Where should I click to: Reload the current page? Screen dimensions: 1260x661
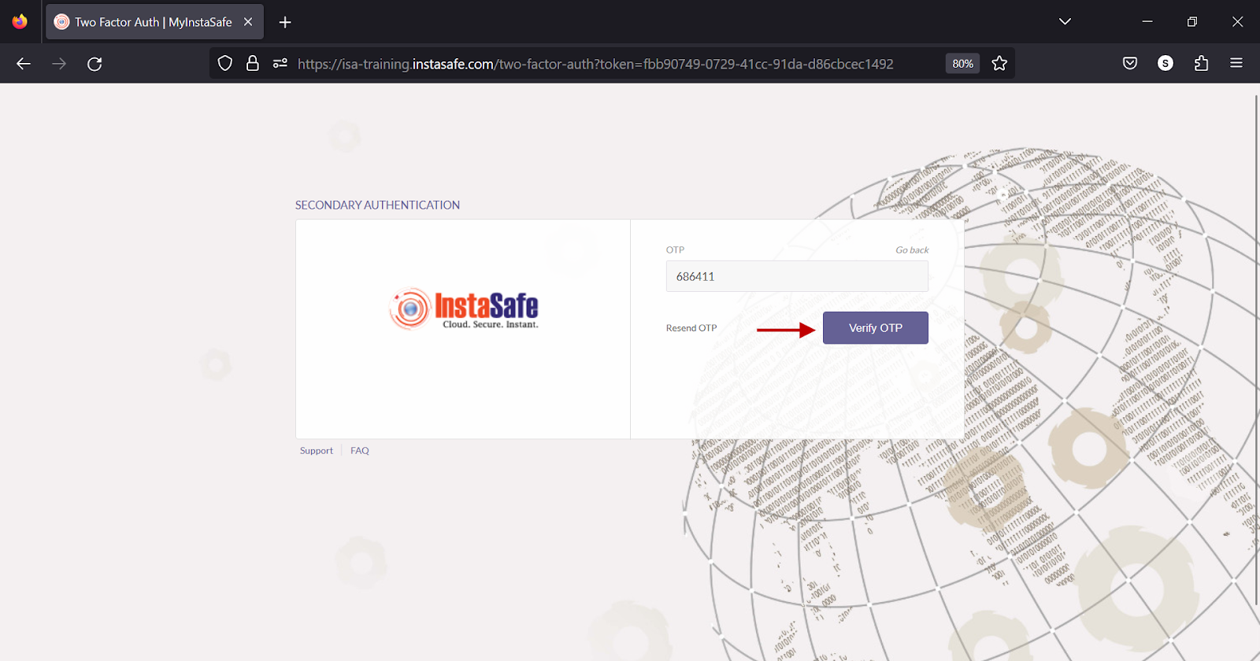[x=94, y=64]
